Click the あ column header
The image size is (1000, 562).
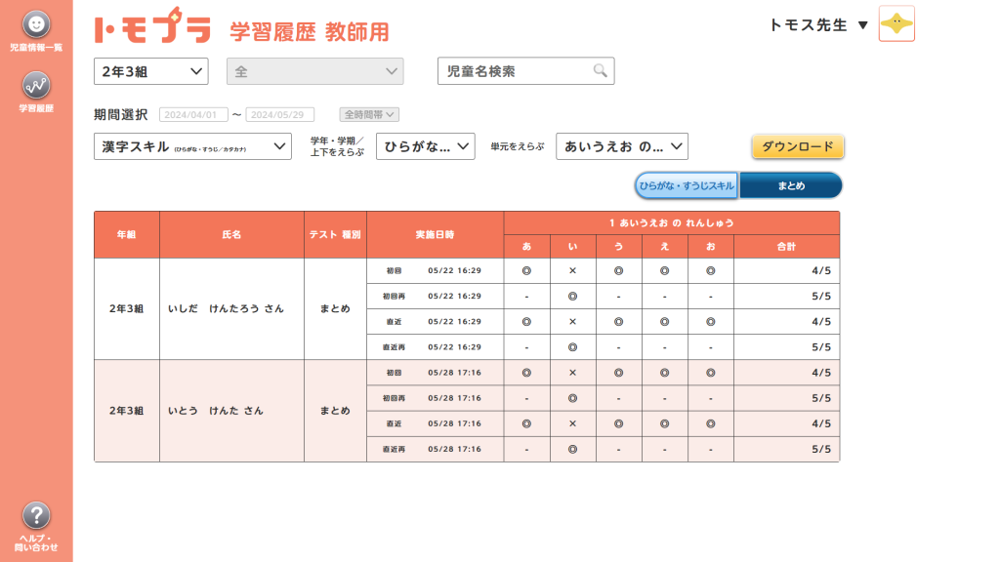526,247
